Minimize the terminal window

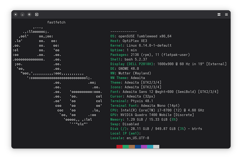click(22, 14)
